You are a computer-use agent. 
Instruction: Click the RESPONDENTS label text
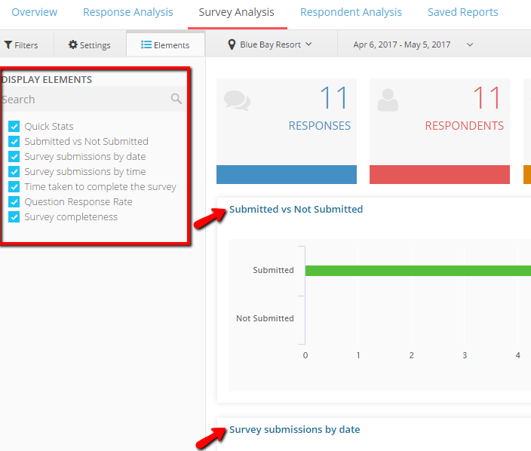pyautogui.click(x=465, y=126)
